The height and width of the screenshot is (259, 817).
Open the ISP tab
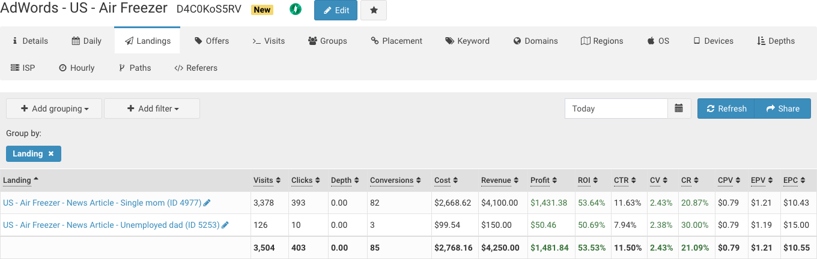(23, 68)
